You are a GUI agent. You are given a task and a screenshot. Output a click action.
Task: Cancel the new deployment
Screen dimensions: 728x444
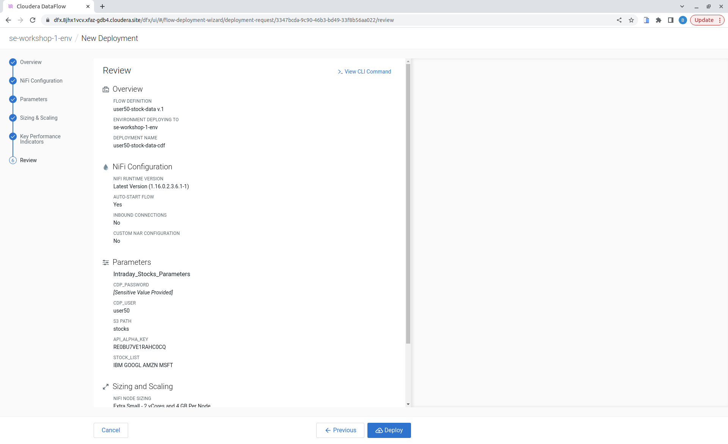[x=111, y=430]
